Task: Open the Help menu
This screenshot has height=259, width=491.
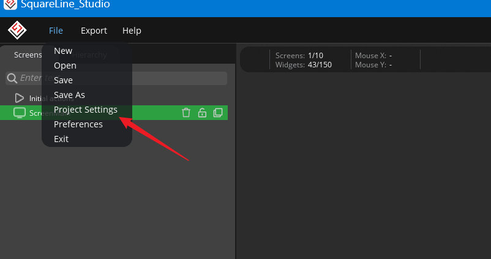Action: click(x=132, y=31)
